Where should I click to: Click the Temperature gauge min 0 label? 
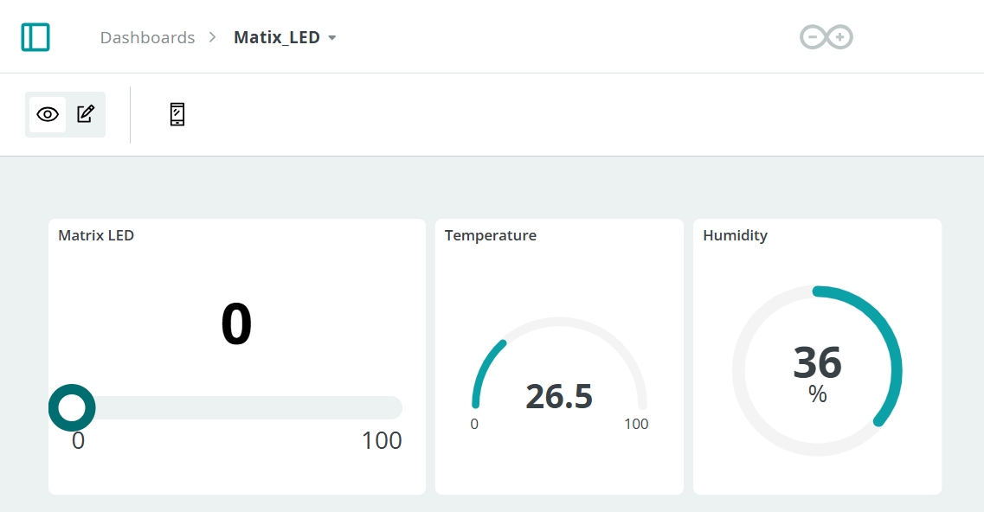[x=474, y=424]
